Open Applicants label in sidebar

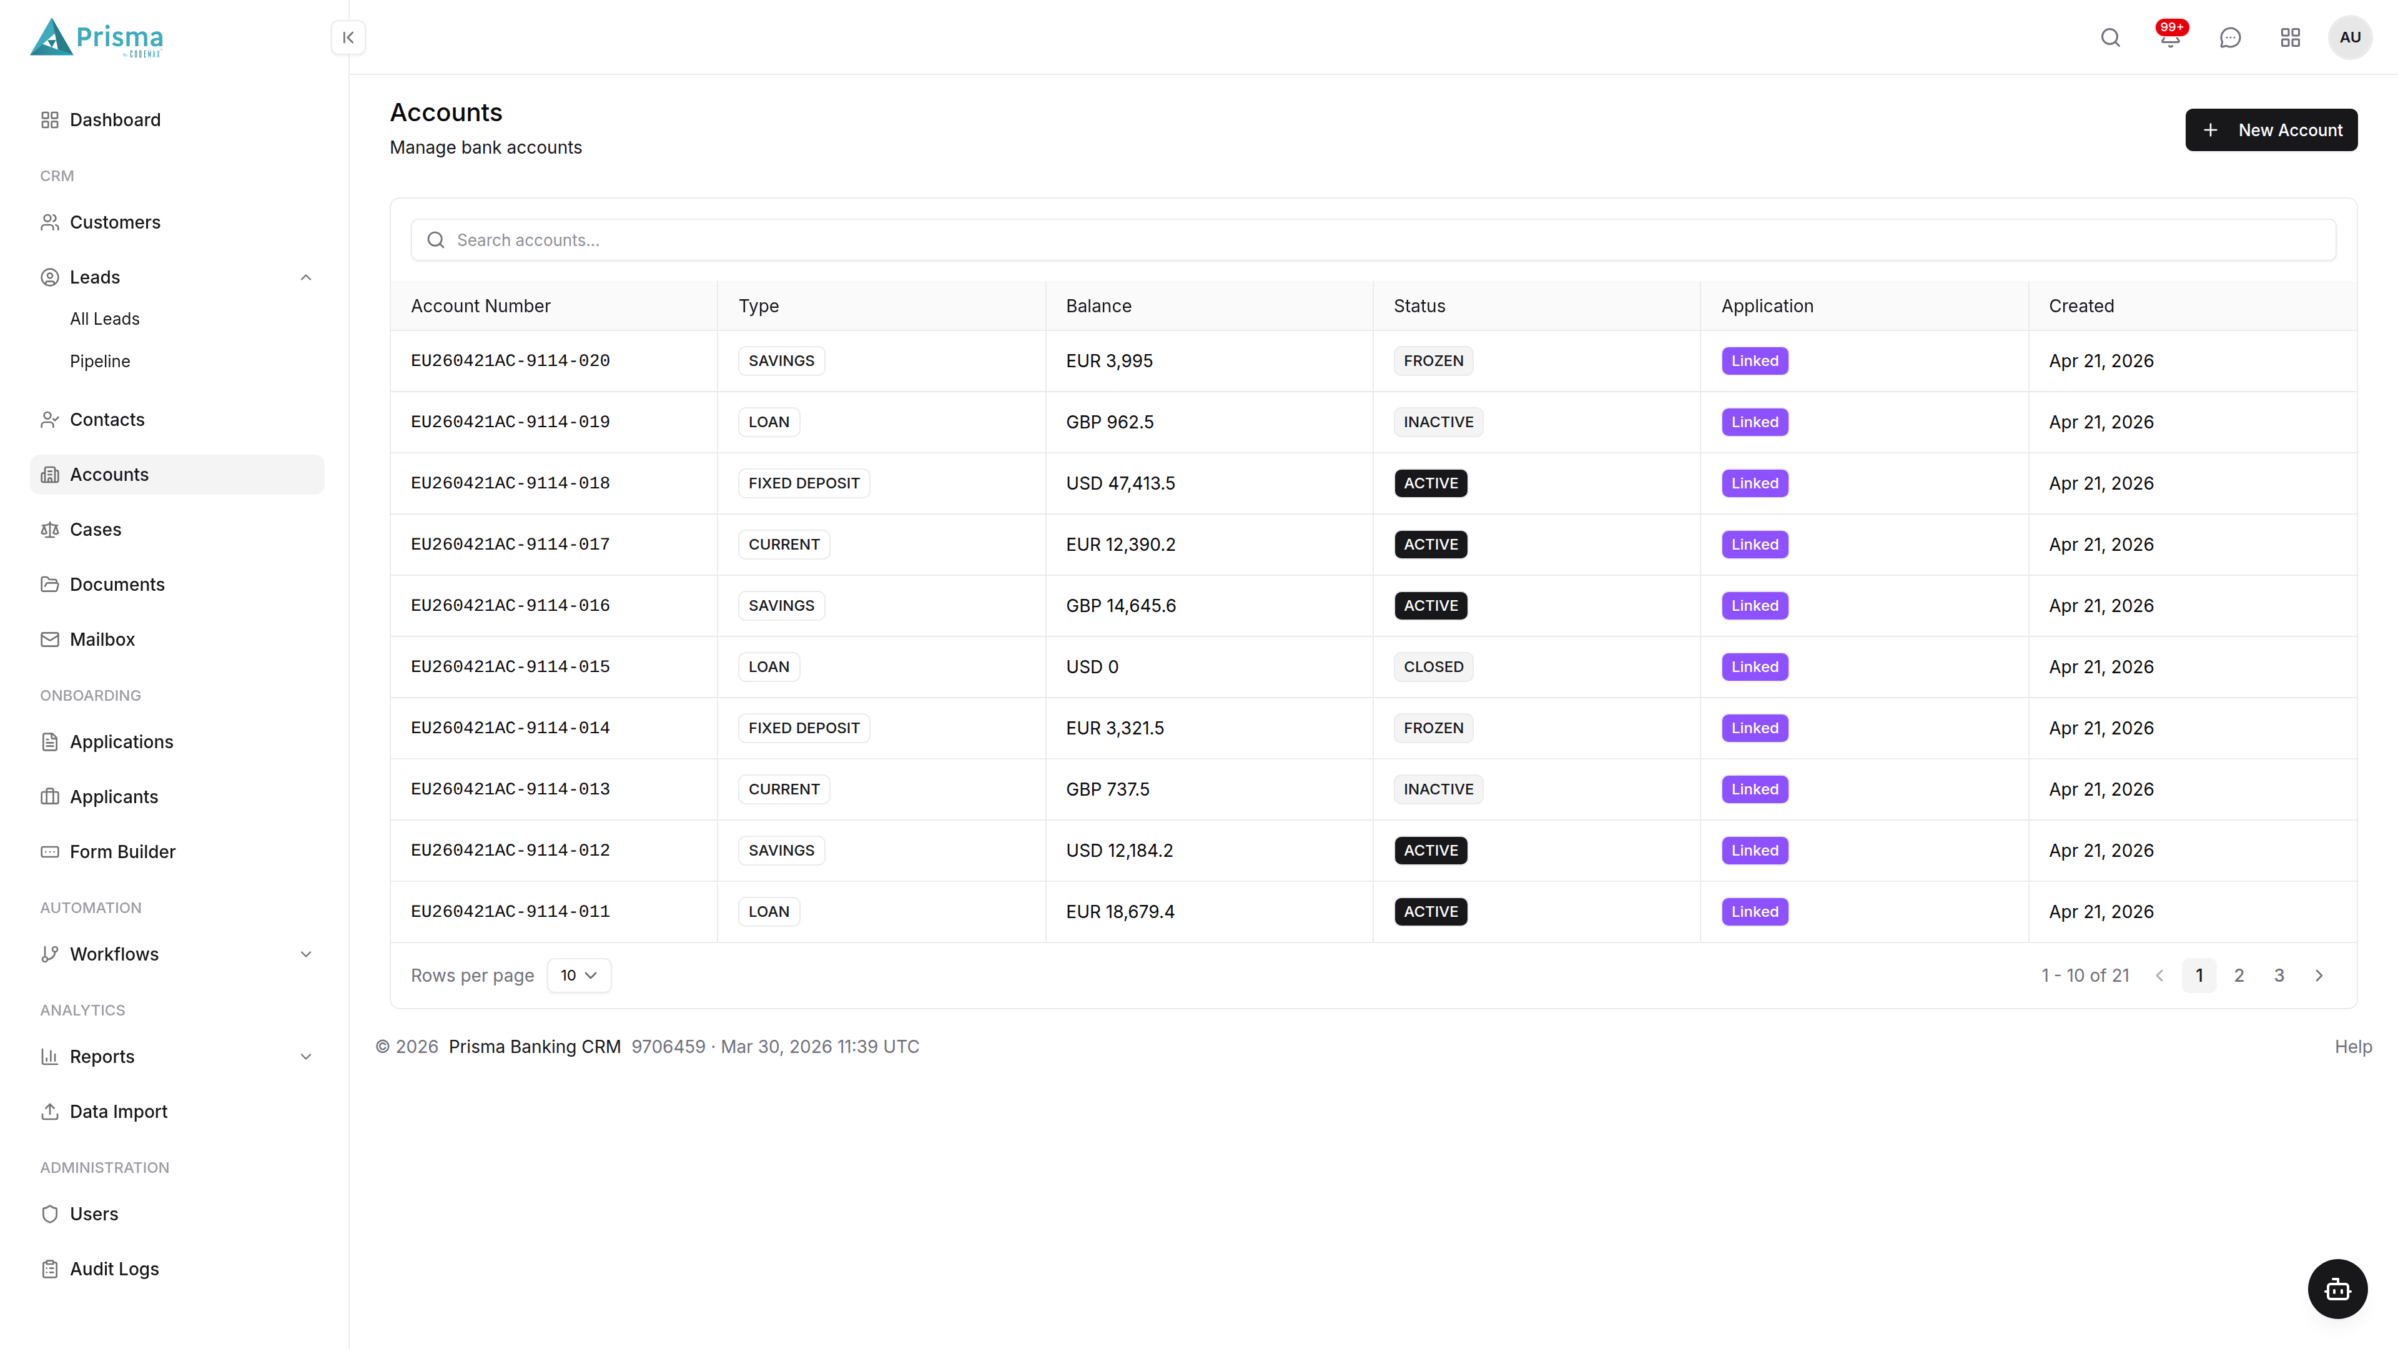click(x=114, y=797)
